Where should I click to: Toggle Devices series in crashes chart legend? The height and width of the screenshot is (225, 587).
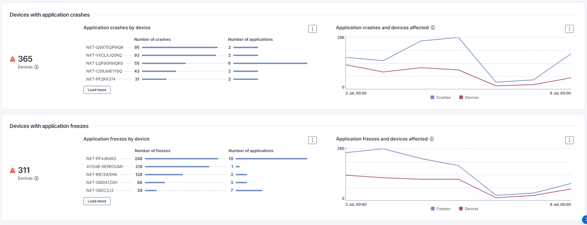click(x=469, y=97)
